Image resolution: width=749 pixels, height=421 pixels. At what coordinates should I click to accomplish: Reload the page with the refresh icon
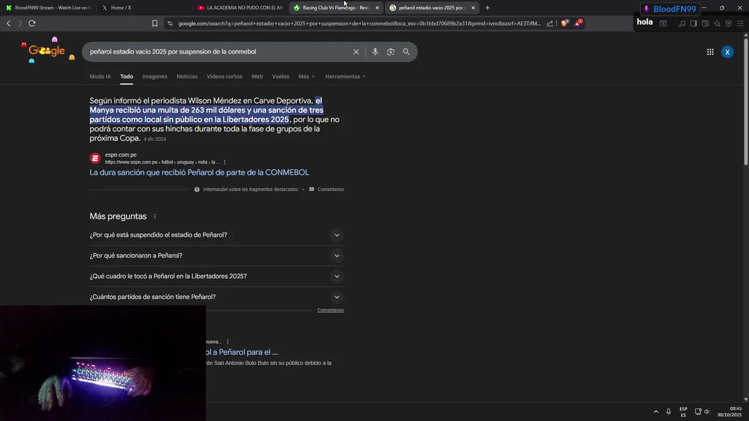(32, 23)
